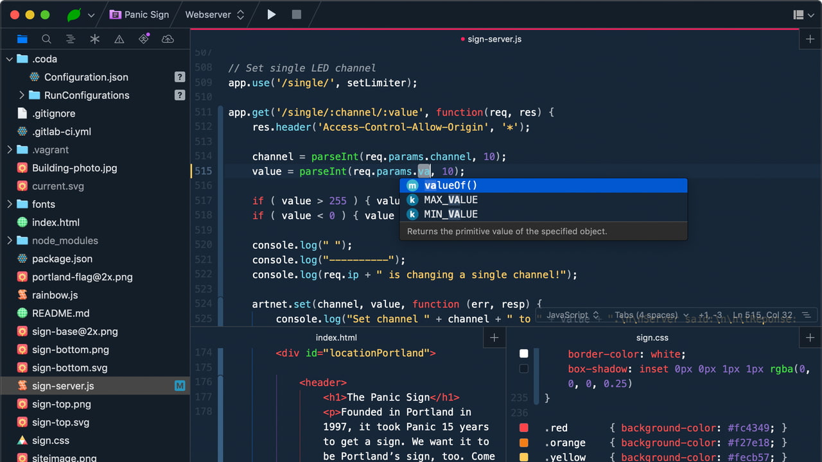
Task: Open the green leaf project icon
Action: [74, 14]
